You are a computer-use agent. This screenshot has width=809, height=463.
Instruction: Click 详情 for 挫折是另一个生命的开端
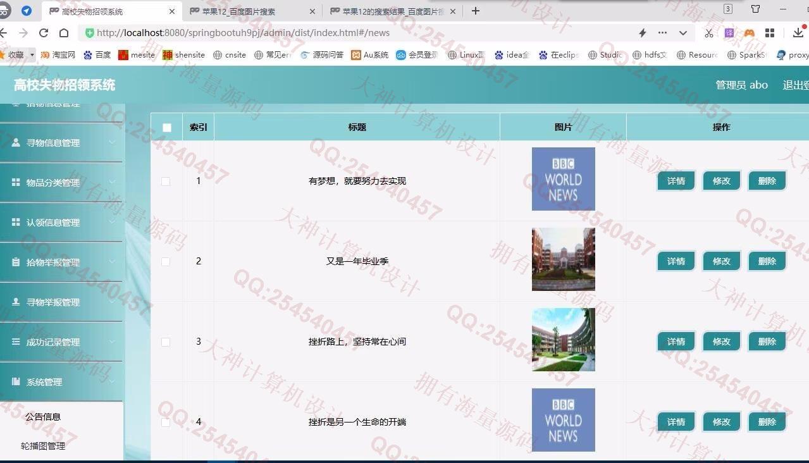point(676,422)
